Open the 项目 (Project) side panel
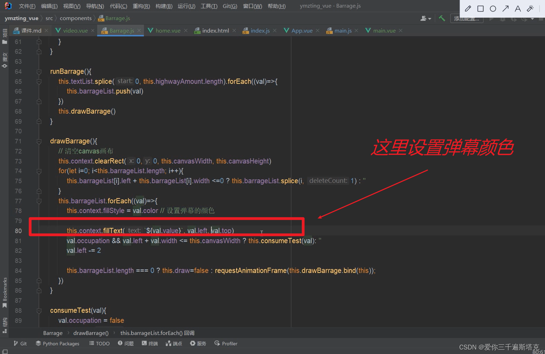This screenshot has width=545, height=354. (x=4, y=37)
